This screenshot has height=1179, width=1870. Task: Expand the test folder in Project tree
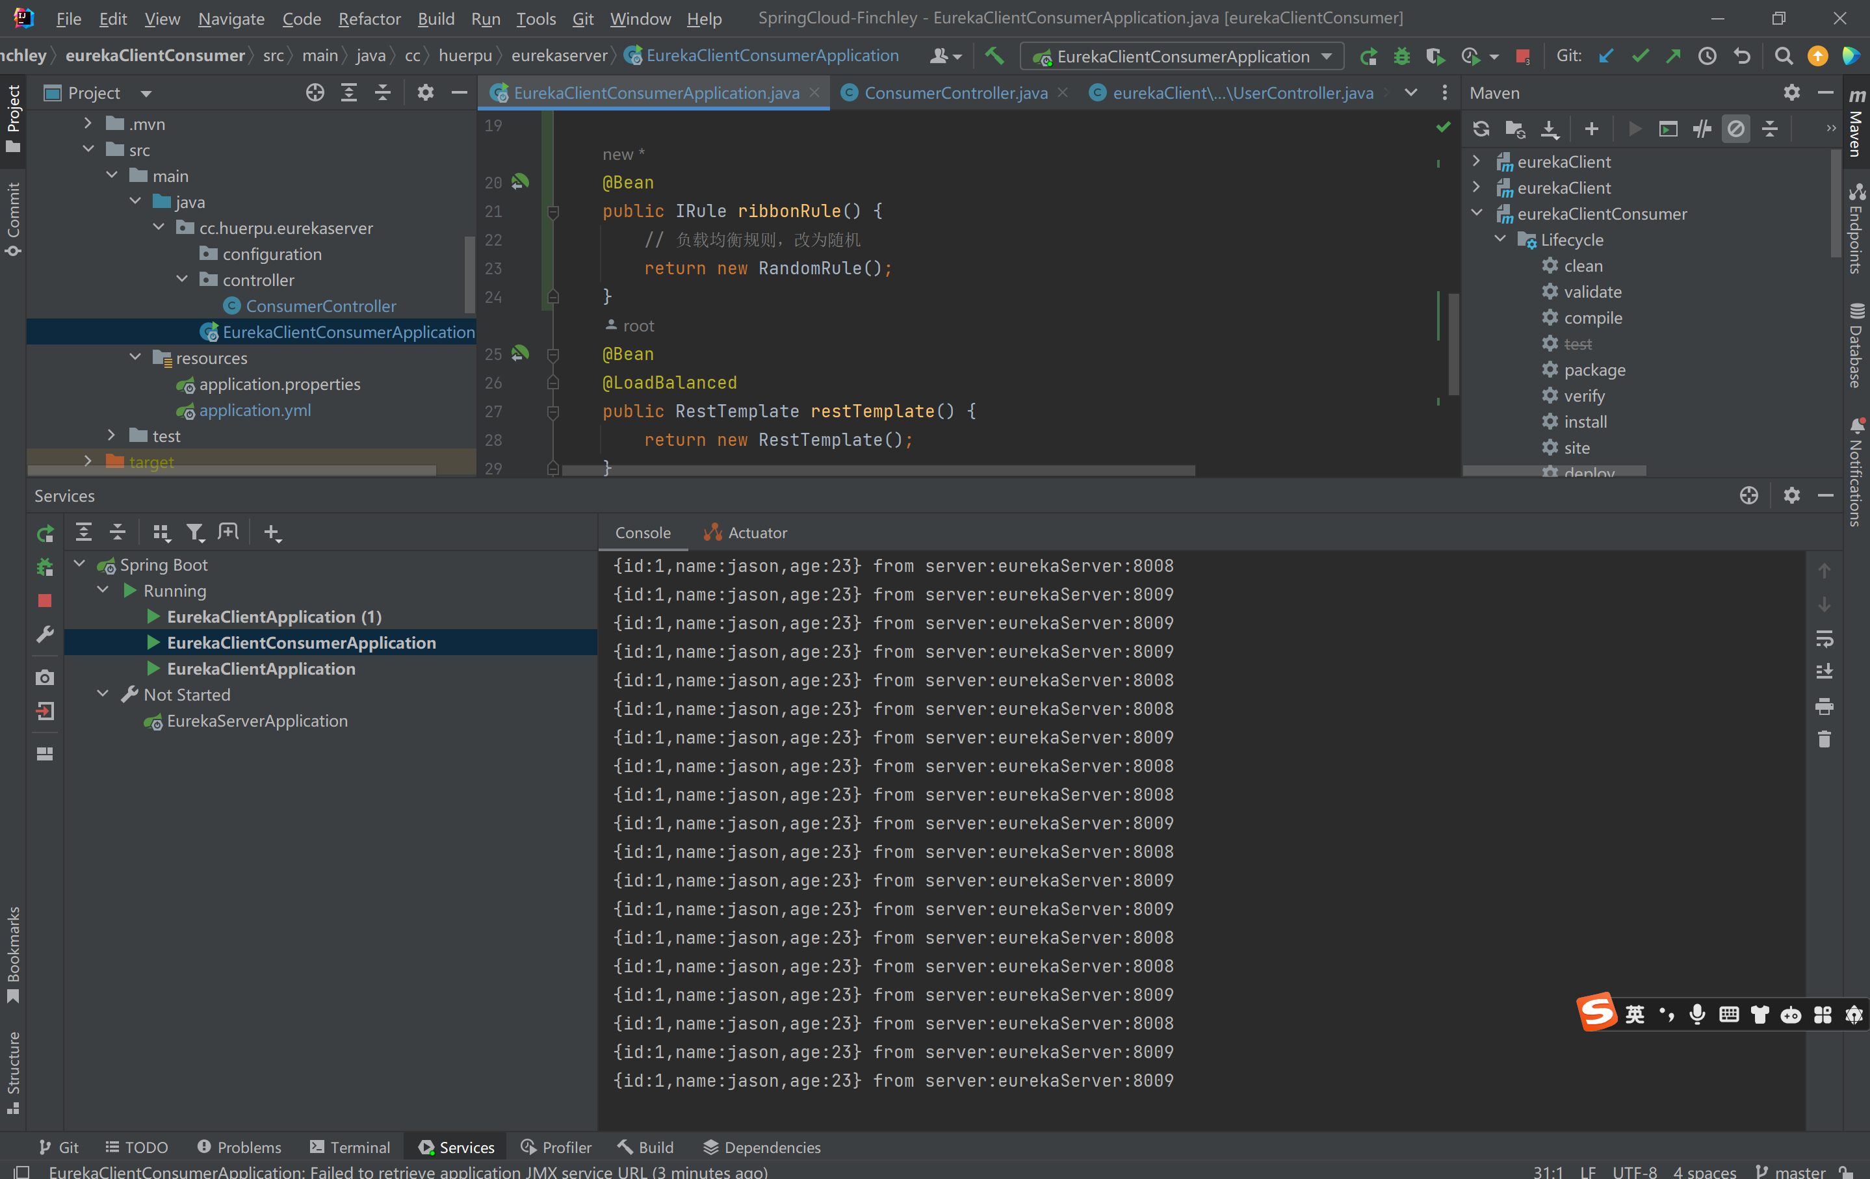point(112,435)
